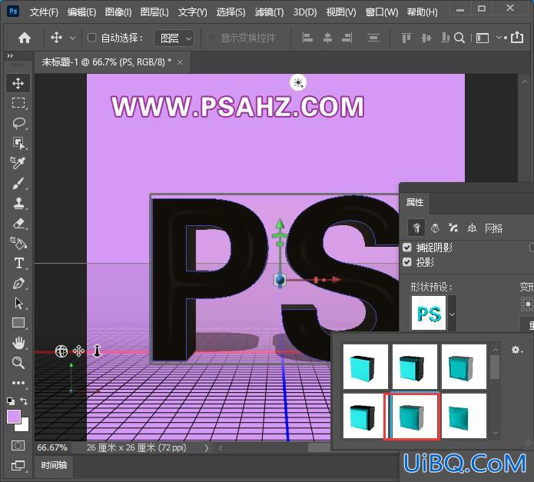534x482 pixels.
Task: Select the Eyedropper tool
Action: [18, 163]
